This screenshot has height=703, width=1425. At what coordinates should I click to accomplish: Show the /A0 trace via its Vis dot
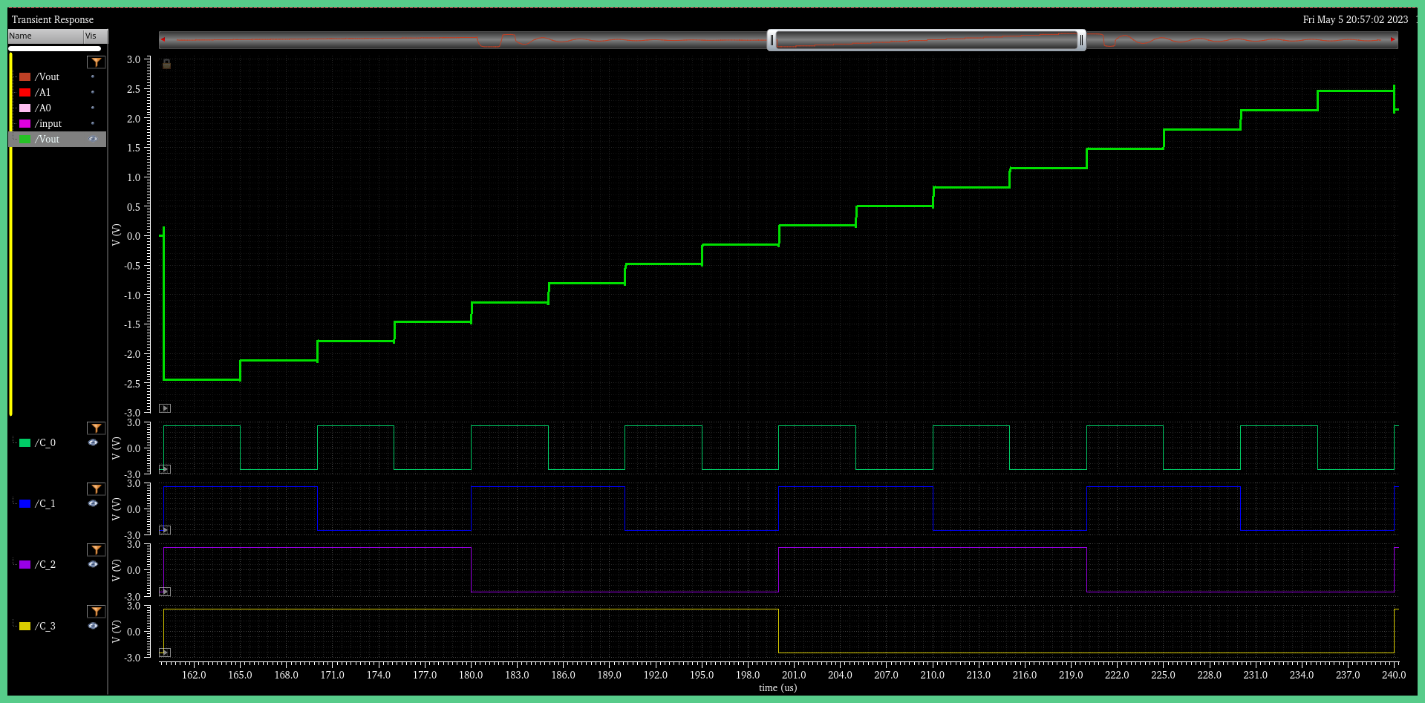tap(93, 108)
